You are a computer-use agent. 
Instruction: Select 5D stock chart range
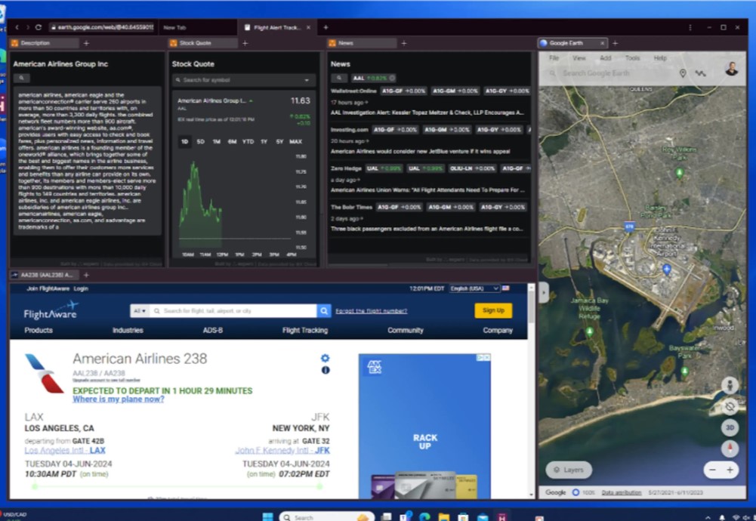click(201, 142)
